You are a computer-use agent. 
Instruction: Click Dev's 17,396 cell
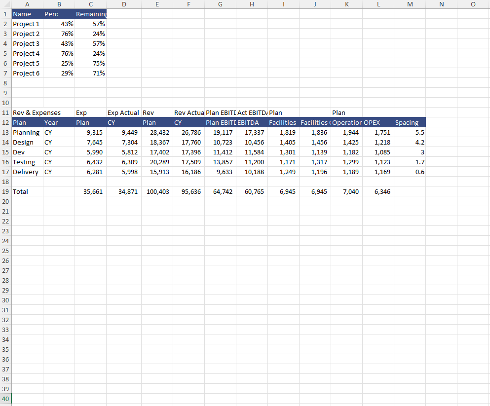189,152
